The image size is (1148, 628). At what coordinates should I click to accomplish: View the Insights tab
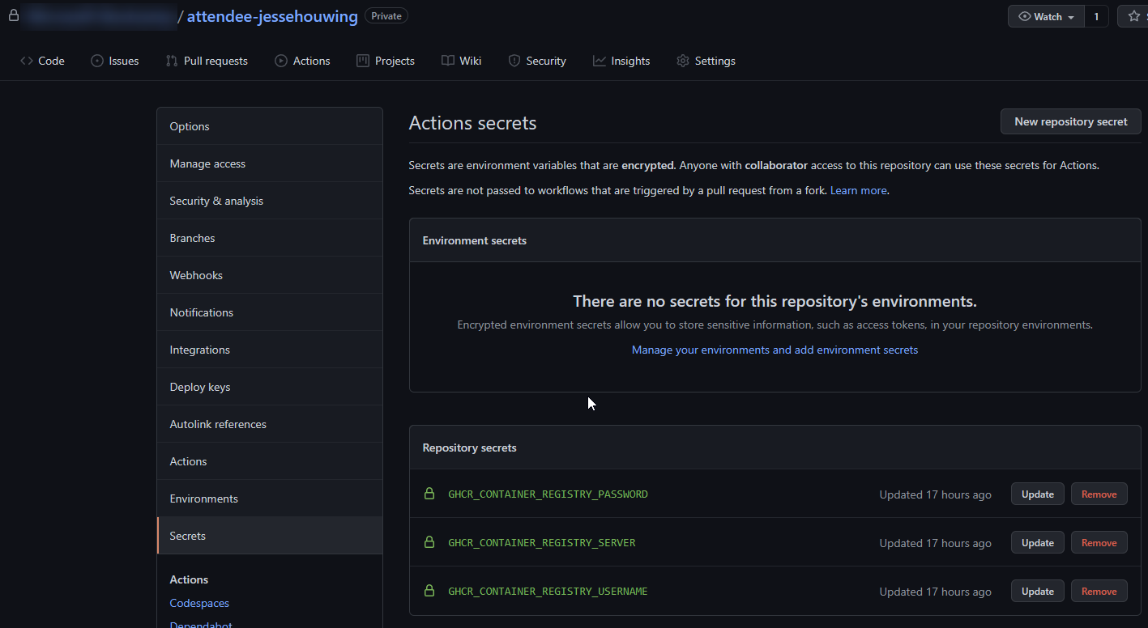tap(621, 61)
